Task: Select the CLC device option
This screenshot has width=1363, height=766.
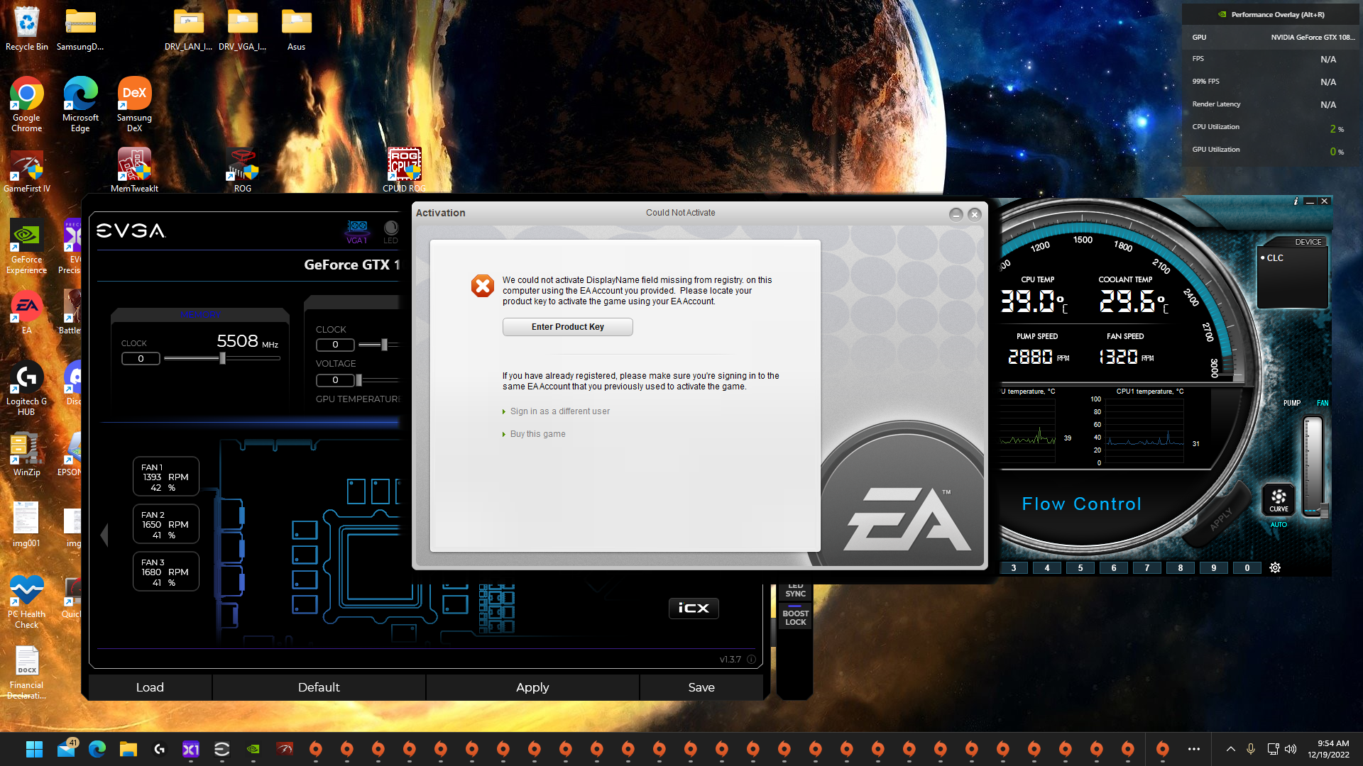Action: [1275, 257]
